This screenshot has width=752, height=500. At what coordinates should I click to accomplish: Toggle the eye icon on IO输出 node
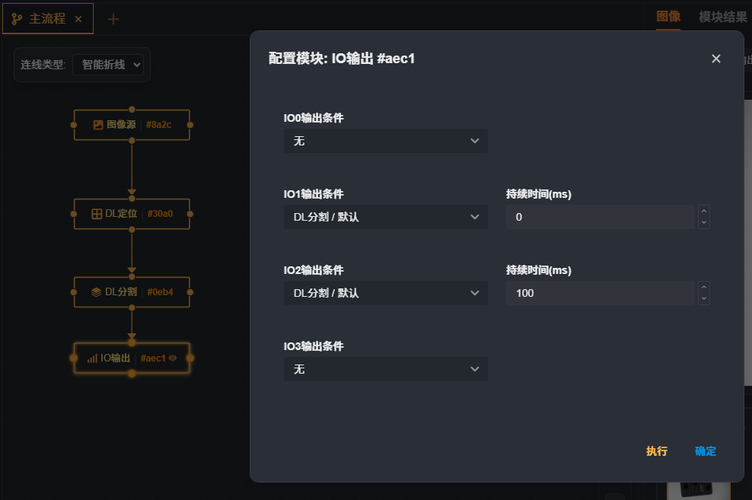click(173, 358)
